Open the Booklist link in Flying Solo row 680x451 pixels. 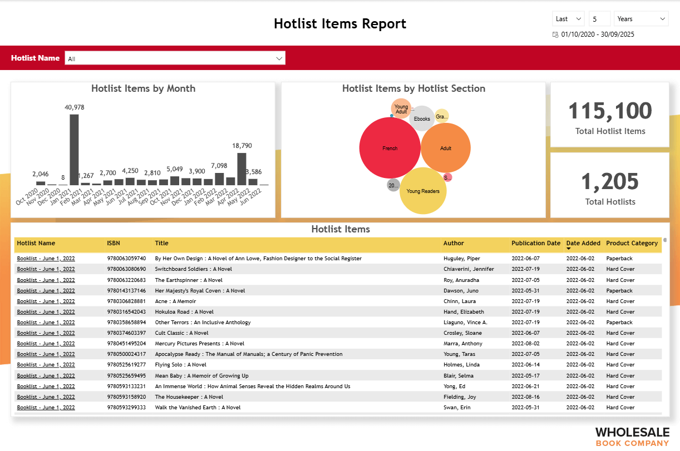pyautogui.click(x=46, y=365)
